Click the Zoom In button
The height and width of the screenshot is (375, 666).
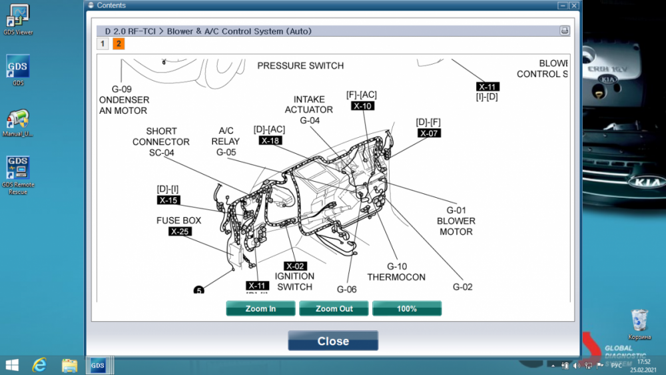coord(260,309)
